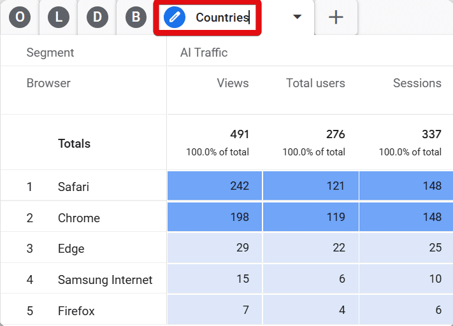Image resolution: width=453 pixels, height=326 pixels.
Task: Click Safari's 242 views cell
Action: [x=215, y=186]
